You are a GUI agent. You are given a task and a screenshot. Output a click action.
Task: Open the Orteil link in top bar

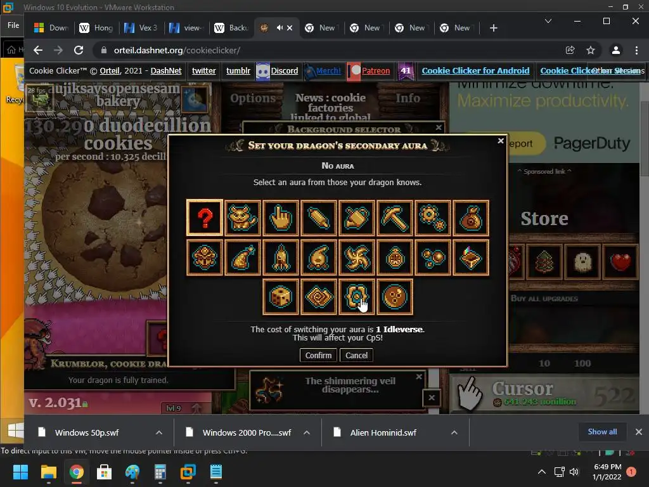coord(110,71)
